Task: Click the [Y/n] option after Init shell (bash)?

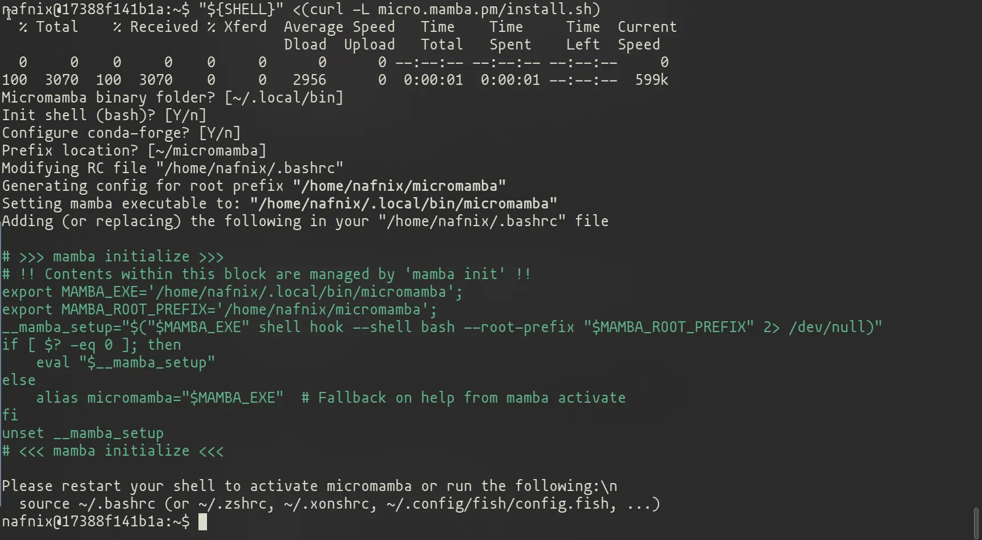Action: click(x=185, y=116)
